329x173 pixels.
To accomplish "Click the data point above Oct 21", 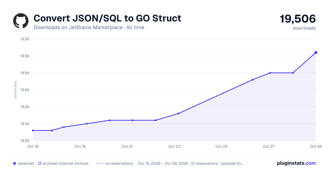I will click(x=133, y=120).
